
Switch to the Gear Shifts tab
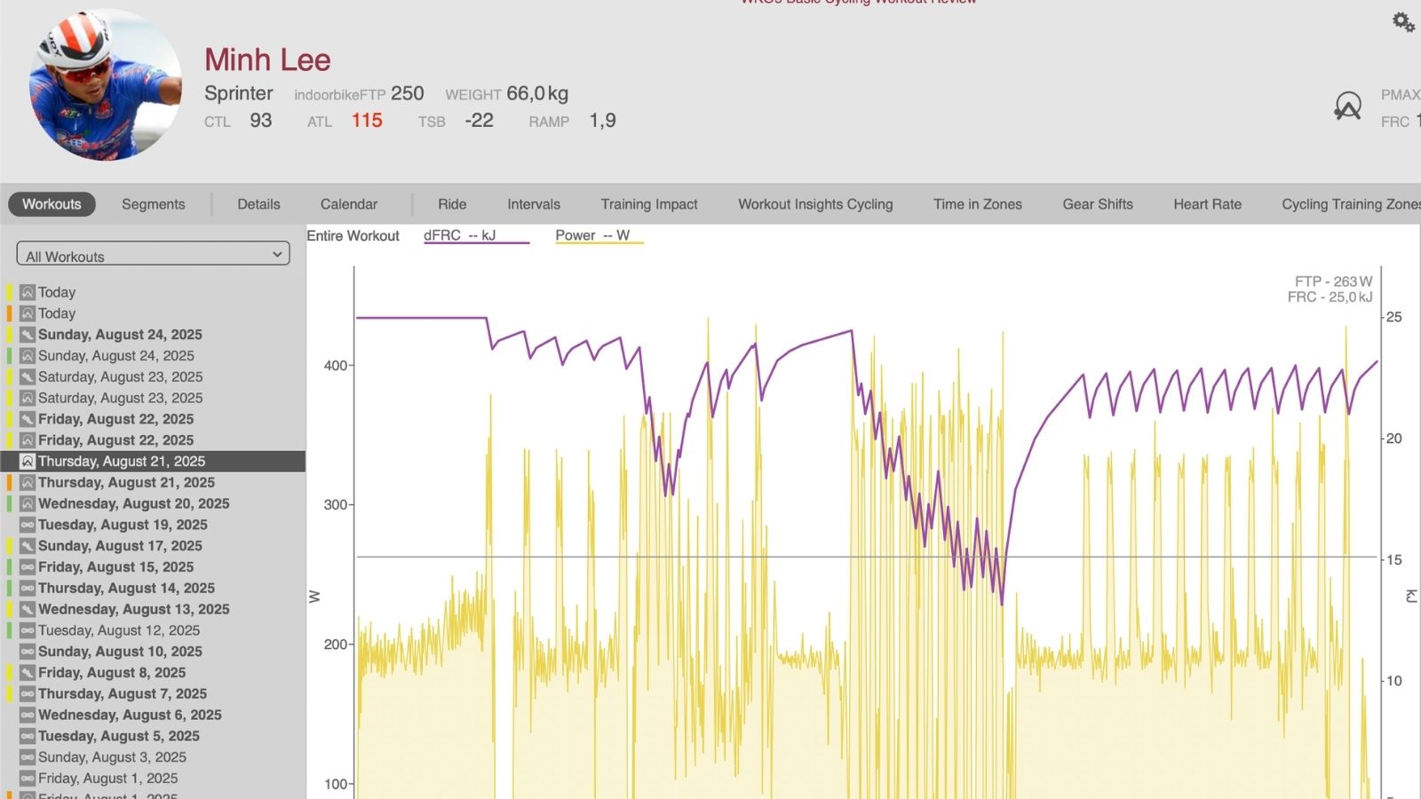(x=1098, y=204)
